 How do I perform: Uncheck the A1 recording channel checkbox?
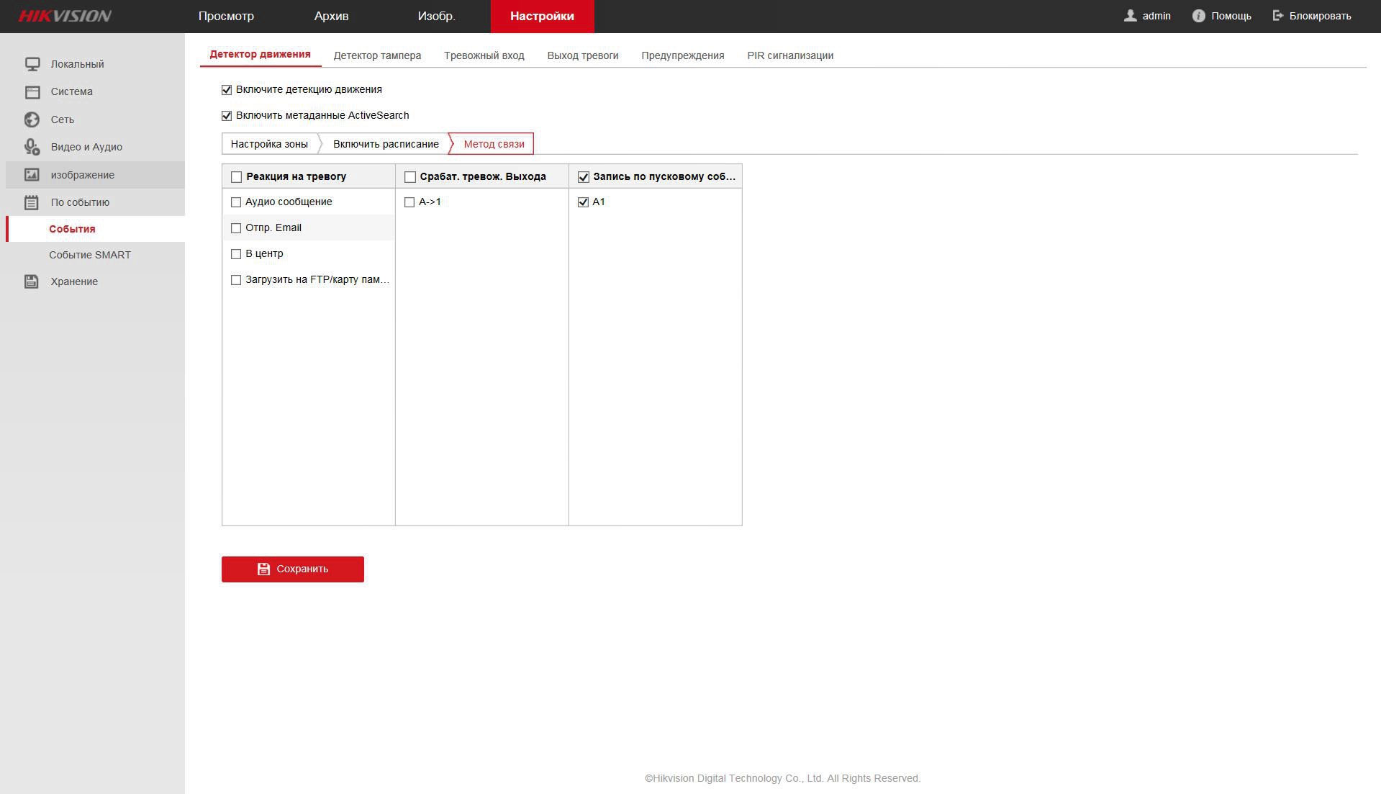(584, 202)
